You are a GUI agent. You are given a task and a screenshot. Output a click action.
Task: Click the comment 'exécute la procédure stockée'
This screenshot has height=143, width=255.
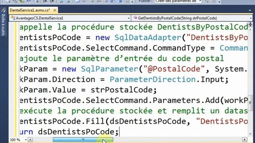(86, 111)
